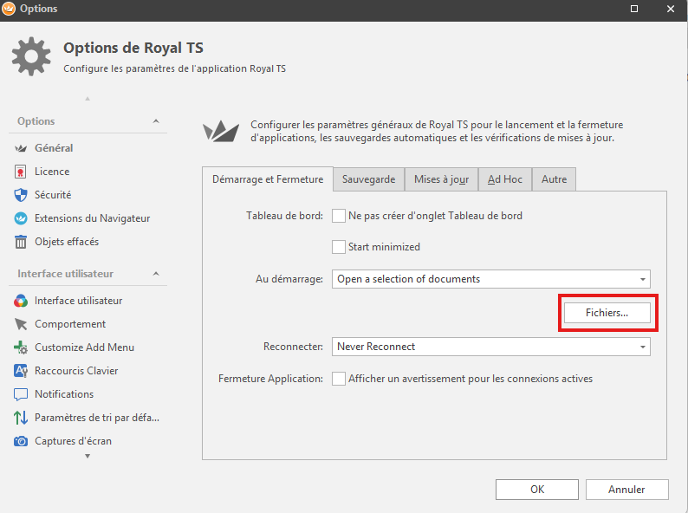
Task: Open Customize Add Menu settings
Action: tap(85, 347)
